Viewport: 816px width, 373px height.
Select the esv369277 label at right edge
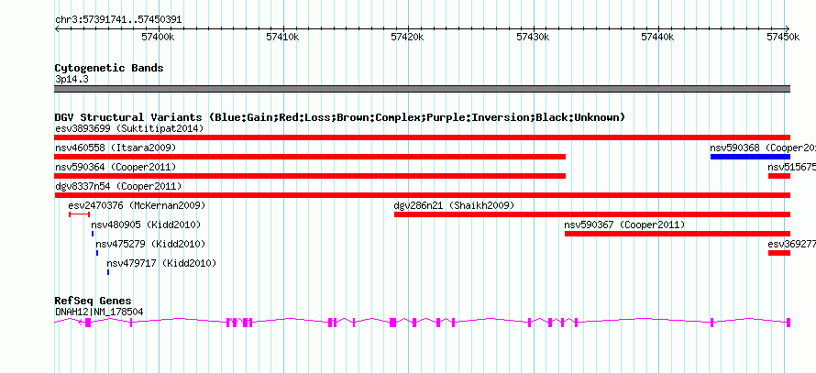(x=791, y=244)
